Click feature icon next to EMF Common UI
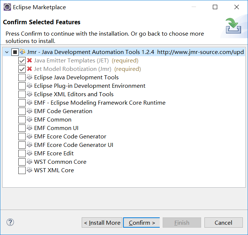Screen dimensions: 248x235 pos(29,128)
